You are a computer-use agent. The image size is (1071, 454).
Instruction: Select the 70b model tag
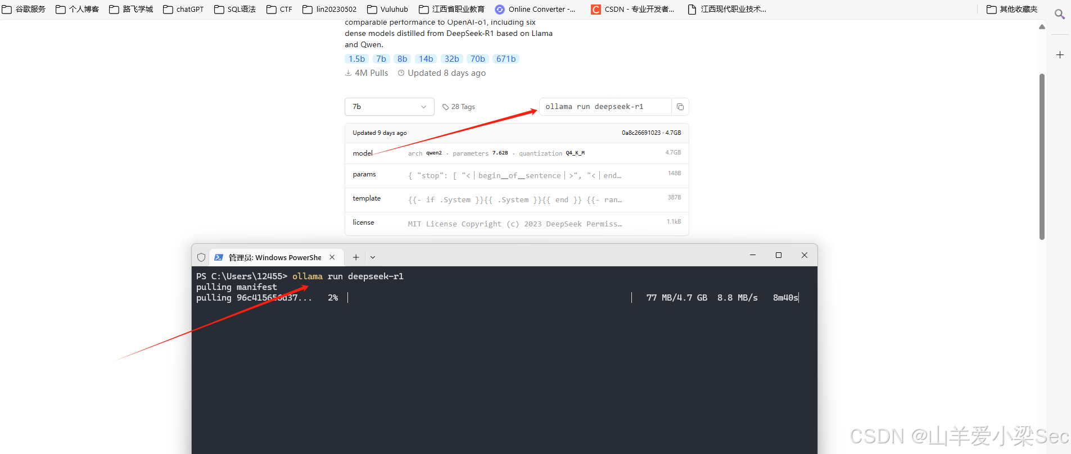click(x=478, y=59)
